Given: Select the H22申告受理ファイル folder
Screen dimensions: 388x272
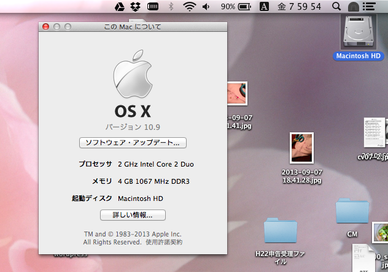Looking at the screenshot, I should pos(280,233).
